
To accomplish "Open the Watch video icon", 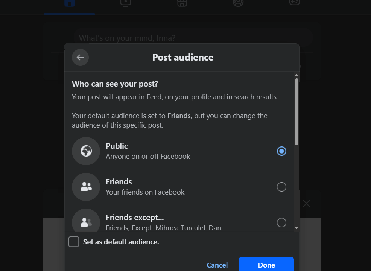I will (125, 4).
